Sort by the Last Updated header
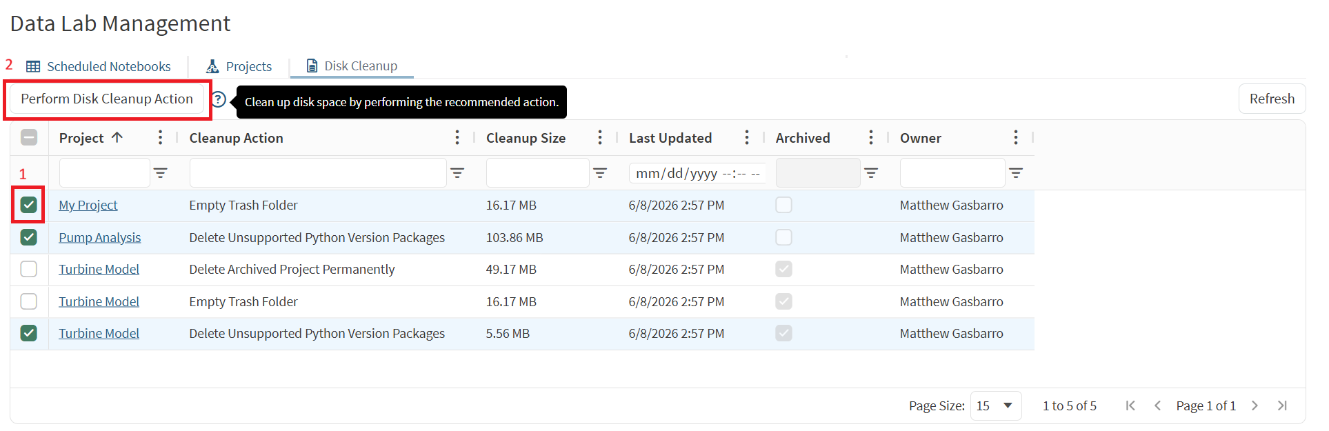 pyautogui.click(x=670, y=138)
